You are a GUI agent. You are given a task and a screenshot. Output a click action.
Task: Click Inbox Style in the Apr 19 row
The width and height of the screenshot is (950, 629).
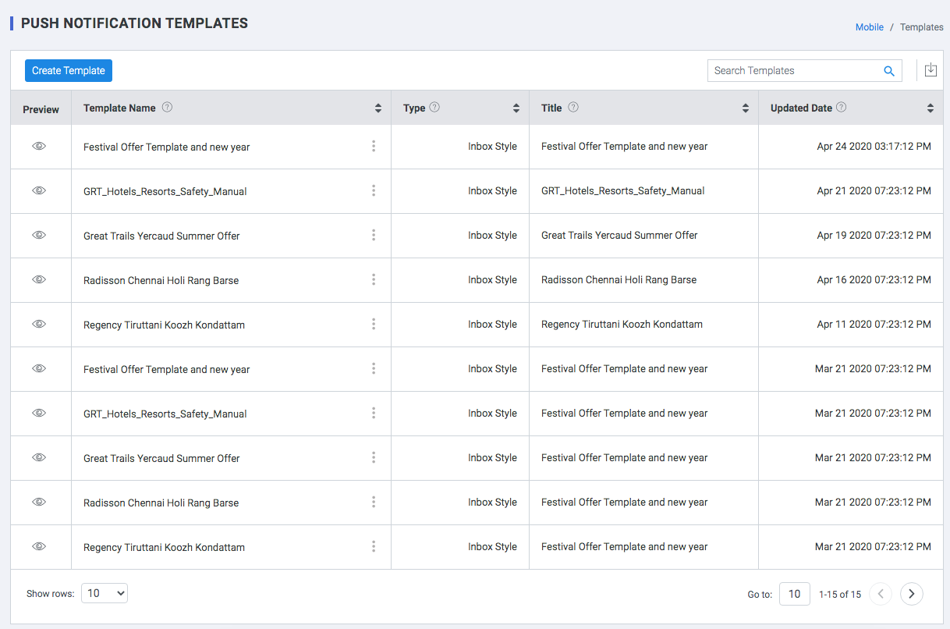492,236
